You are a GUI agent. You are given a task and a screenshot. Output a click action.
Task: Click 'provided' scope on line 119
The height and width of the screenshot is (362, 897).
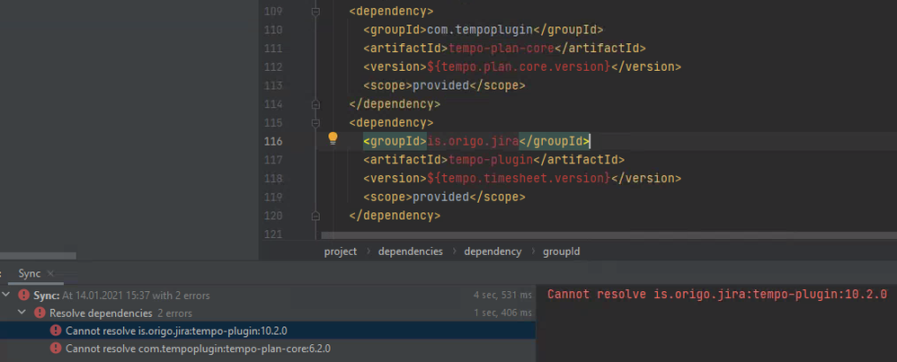click(441, 197)
